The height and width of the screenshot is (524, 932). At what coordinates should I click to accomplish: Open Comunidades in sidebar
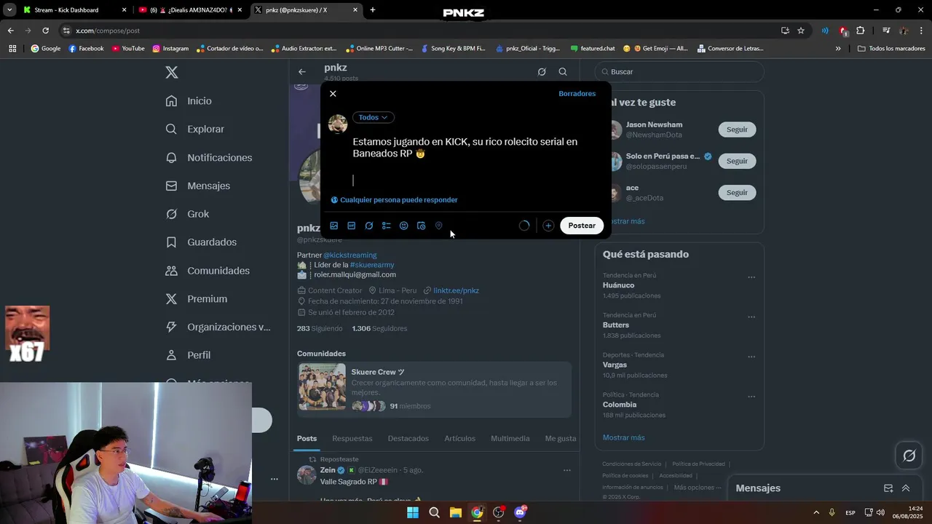(208, 271)
